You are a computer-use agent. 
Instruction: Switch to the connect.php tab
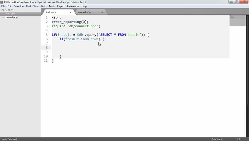(90, 12)
